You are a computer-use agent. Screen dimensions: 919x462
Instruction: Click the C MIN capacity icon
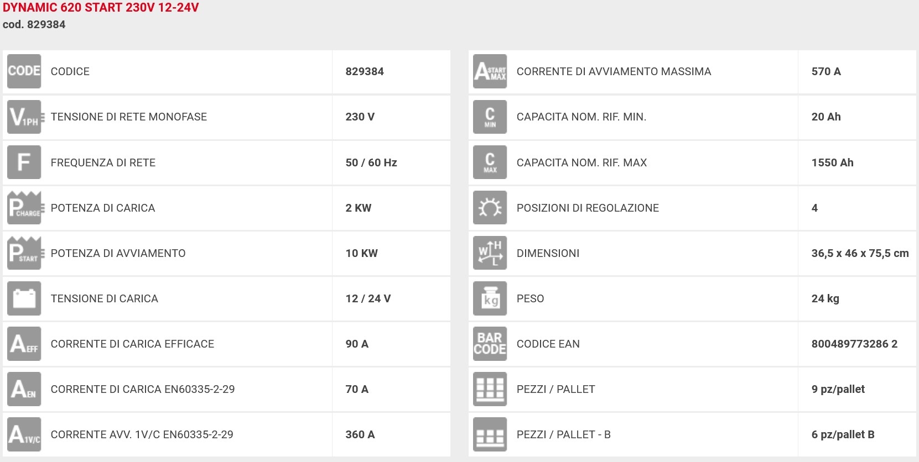click(490, 117)
